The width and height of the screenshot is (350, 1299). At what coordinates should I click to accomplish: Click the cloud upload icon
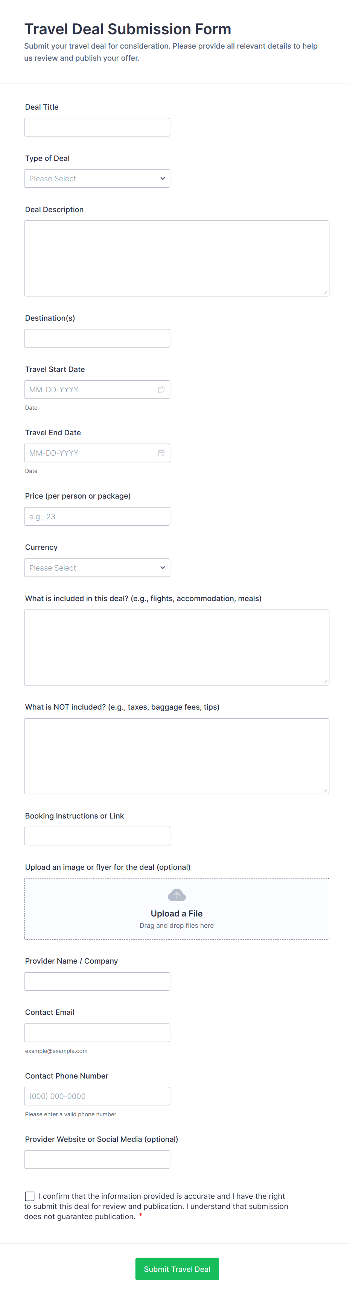click(177, 895)
